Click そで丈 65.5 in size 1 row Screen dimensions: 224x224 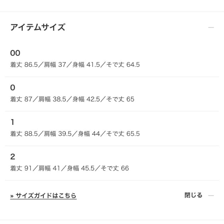pos(123,134)
